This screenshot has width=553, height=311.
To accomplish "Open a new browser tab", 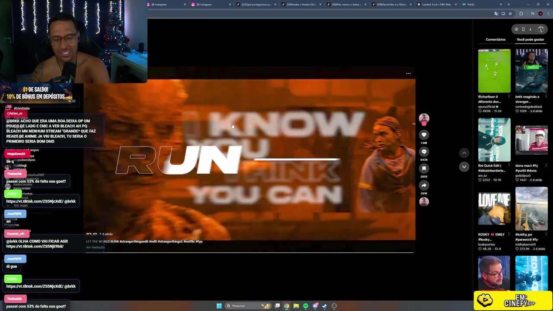I will tap(509, 4).
